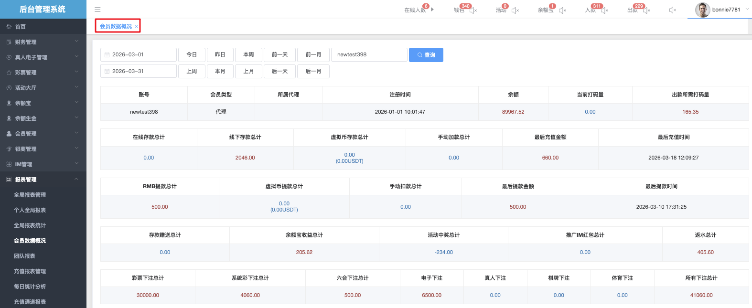The height and width of the screenshot is (308, 752).
Task: Click the hamburger menu collapse icon
Action: pyautogui.click(x=97, y=10)
